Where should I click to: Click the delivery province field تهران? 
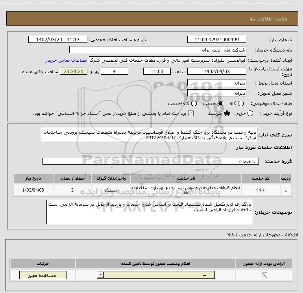click(x=216, y=83)
